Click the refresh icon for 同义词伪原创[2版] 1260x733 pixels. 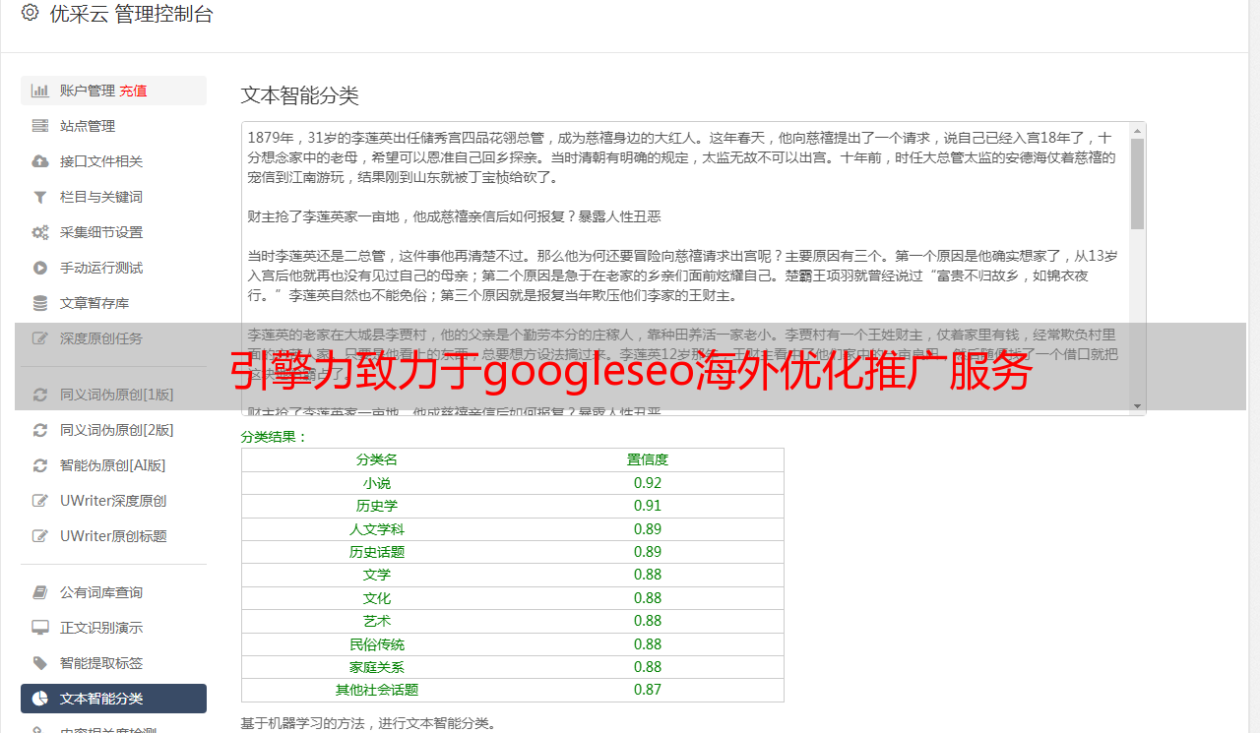[40, 430]
